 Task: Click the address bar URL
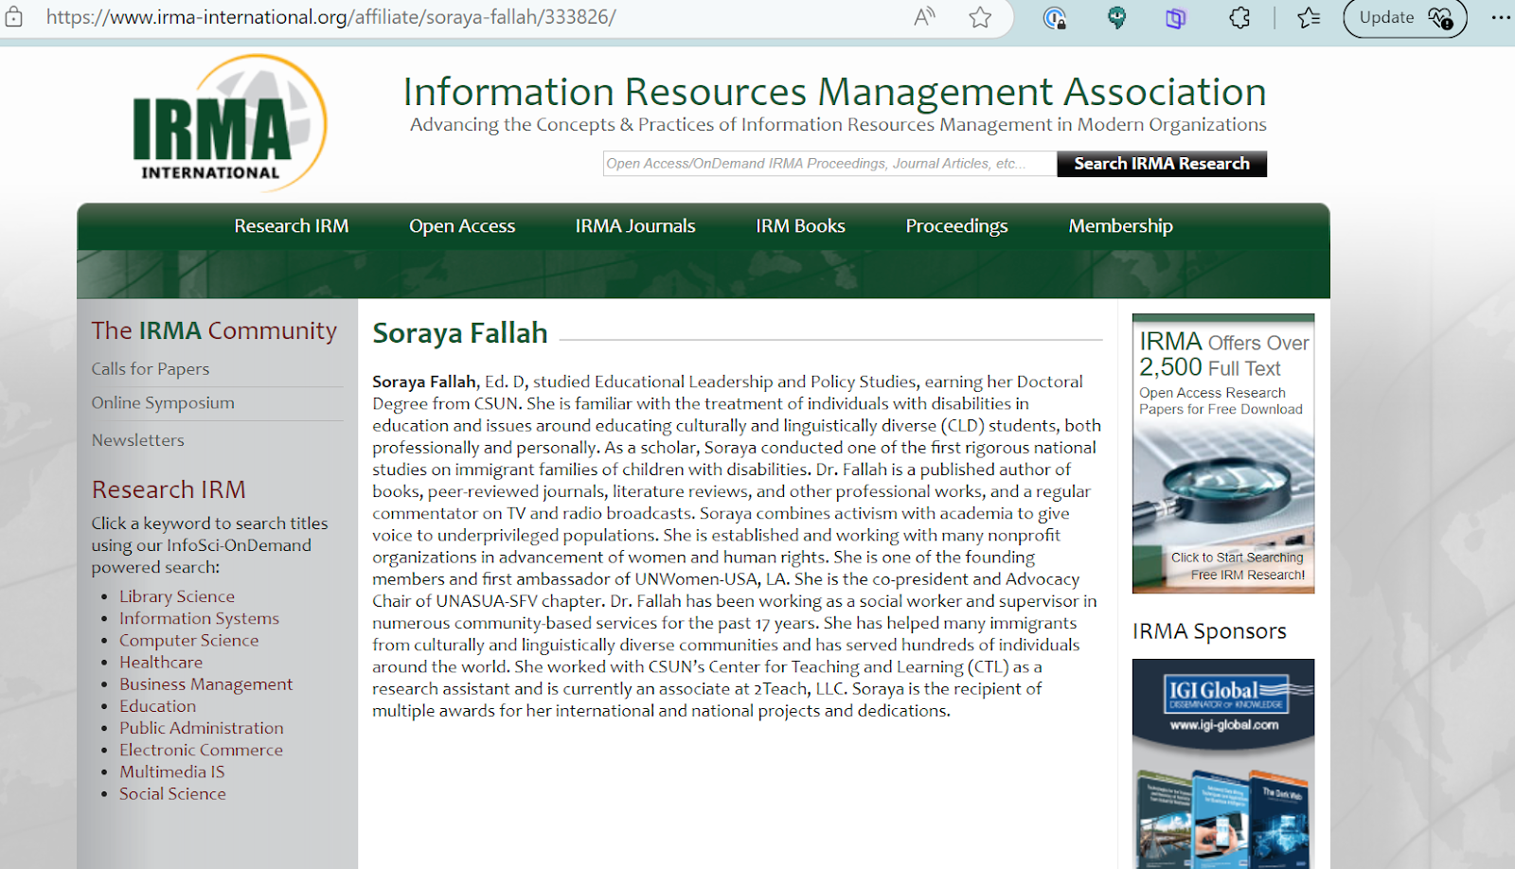point(331,17)
